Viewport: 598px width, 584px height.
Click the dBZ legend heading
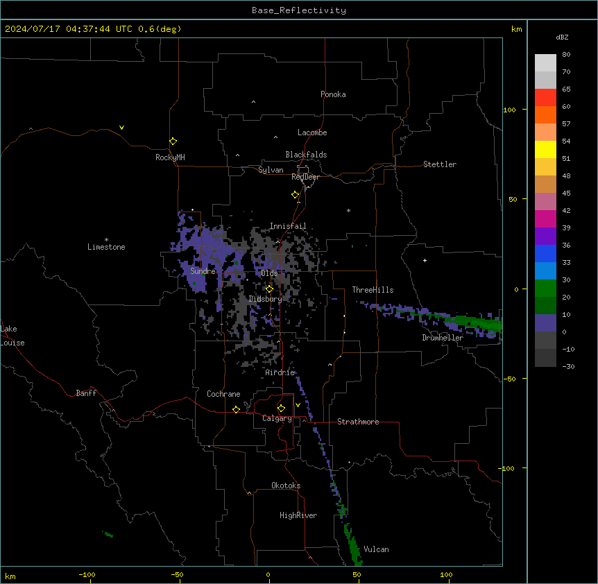(562, 37)
